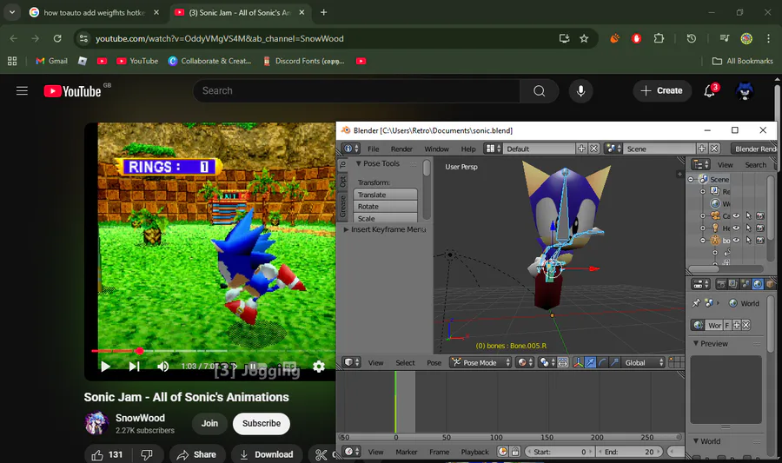Image resolution: width=782 pixels, height=463 pixels.
Task: Toggle the 3D manipulator axes widget
Action: coord(579,362)
